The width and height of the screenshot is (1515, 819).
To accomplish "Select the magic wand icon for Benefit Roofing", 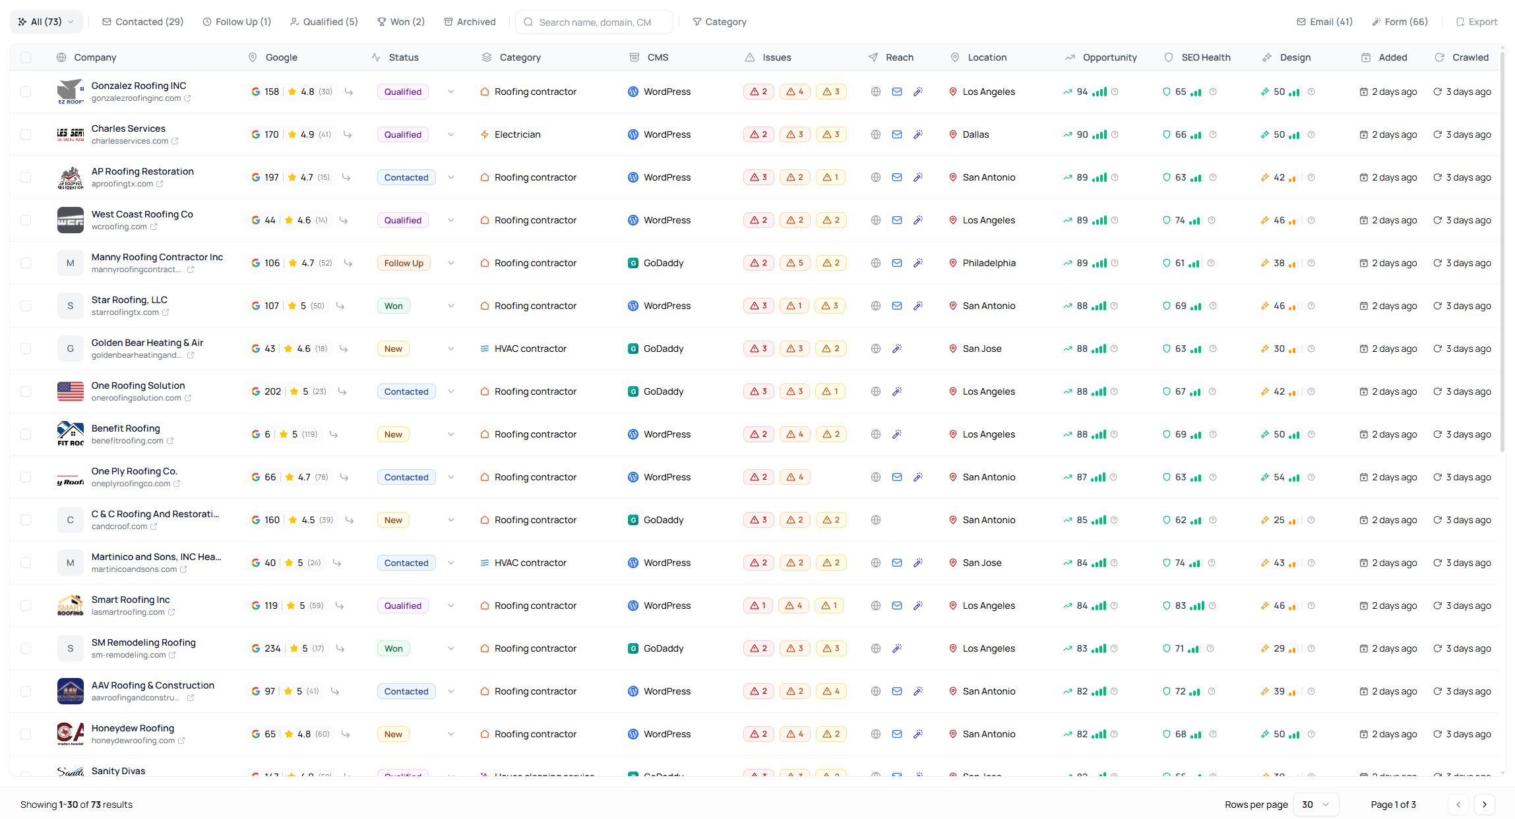I will point(897,434).
